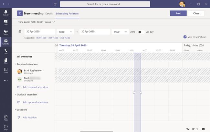
Task: Click Add required attendees link
Action: [36, 87]
